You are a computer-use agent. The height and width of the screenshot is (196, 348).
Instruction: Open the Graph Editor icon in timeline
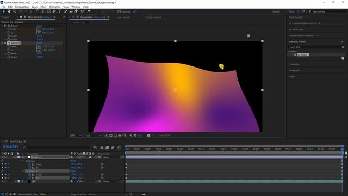120,148
